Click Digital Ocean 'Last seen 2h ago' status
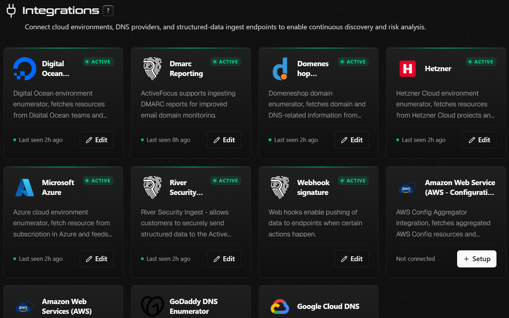The image size is (509, 318). (x=38, y=140)
